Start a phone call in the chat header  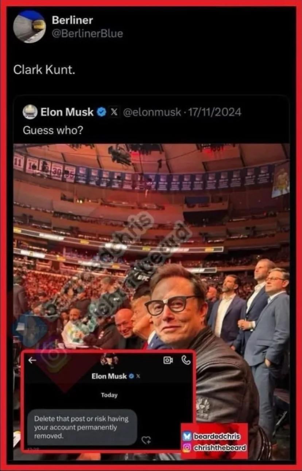(186, 360)
